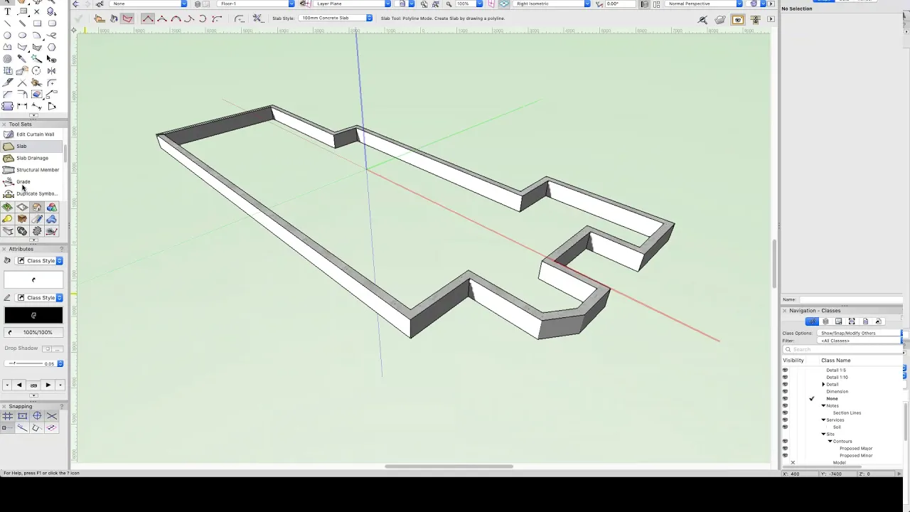Click the end arrow marker button in Attributes

click(x=48, y=385)
